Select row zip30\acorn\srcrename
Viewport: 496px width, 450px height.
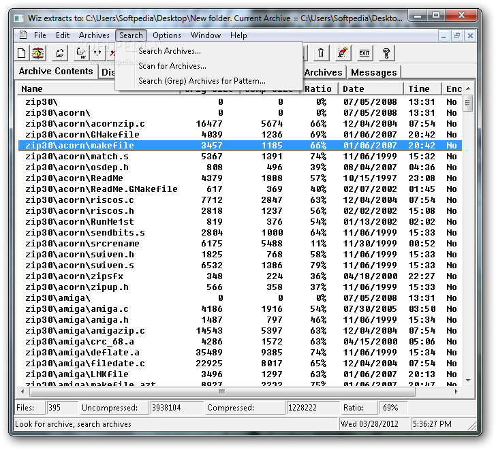[240, 244]
